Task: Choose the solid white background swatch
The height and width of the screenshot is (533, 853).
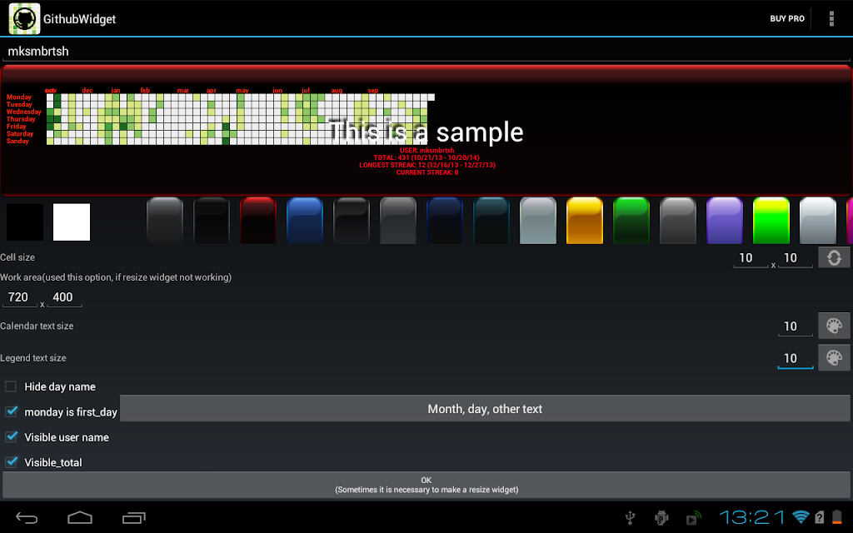Action: [x=72, y=222]
